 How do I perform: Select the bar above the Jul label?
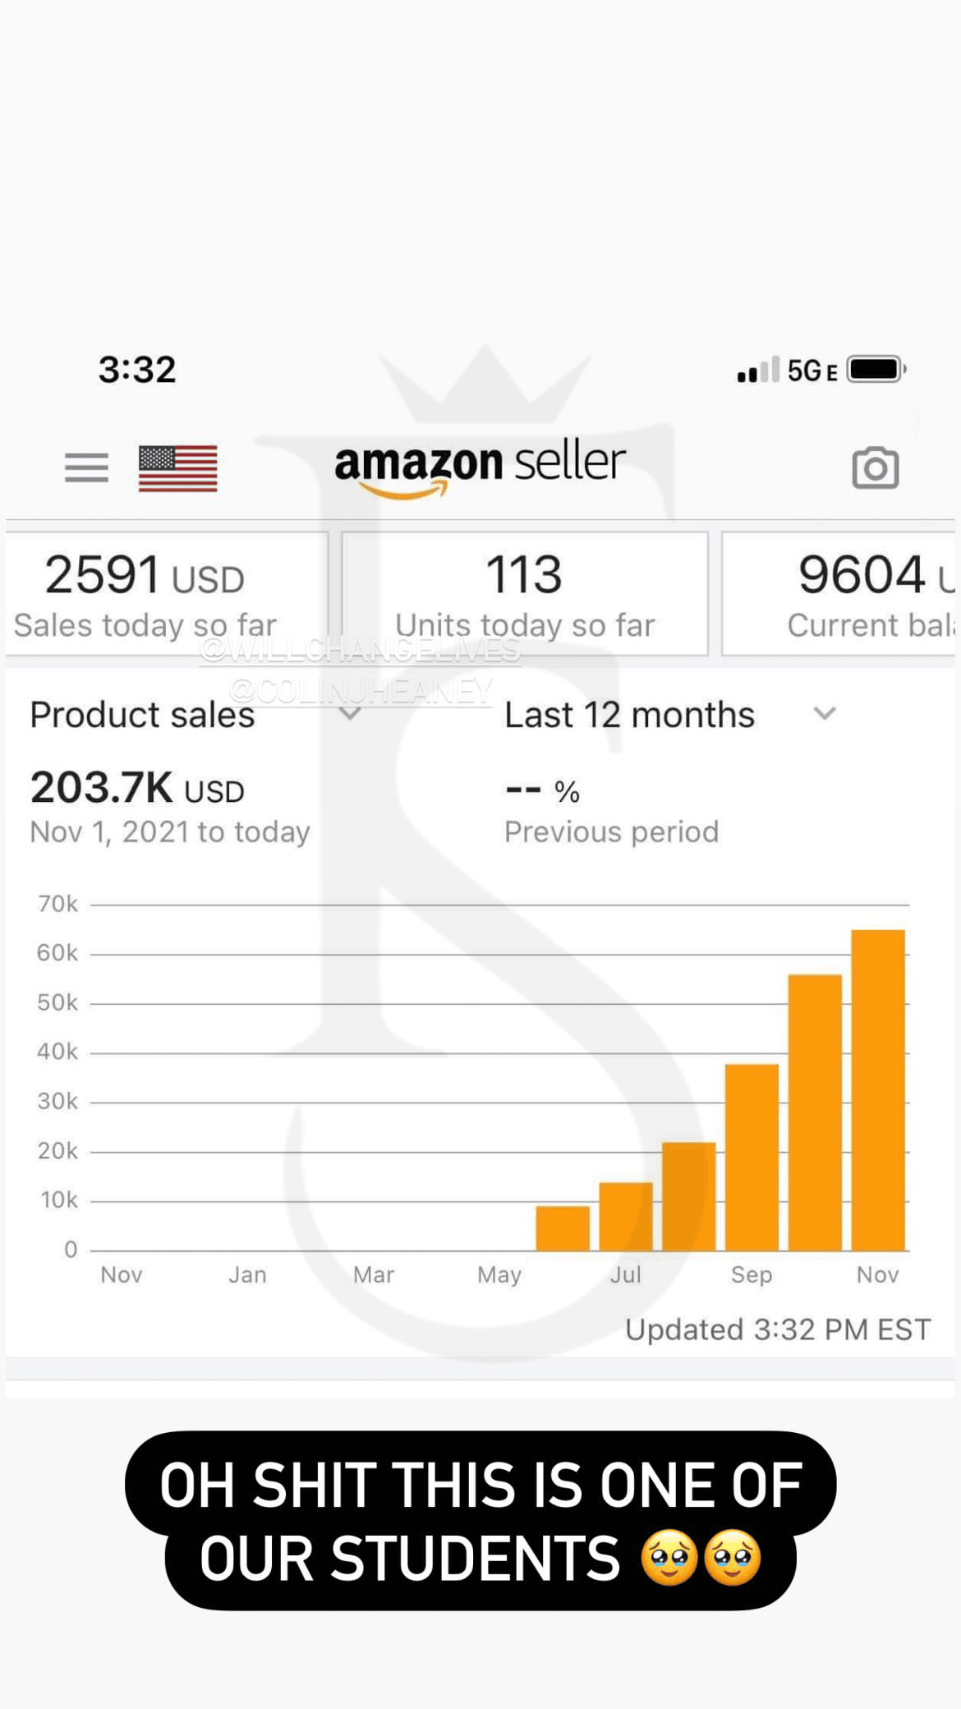tap(626, 1216)
